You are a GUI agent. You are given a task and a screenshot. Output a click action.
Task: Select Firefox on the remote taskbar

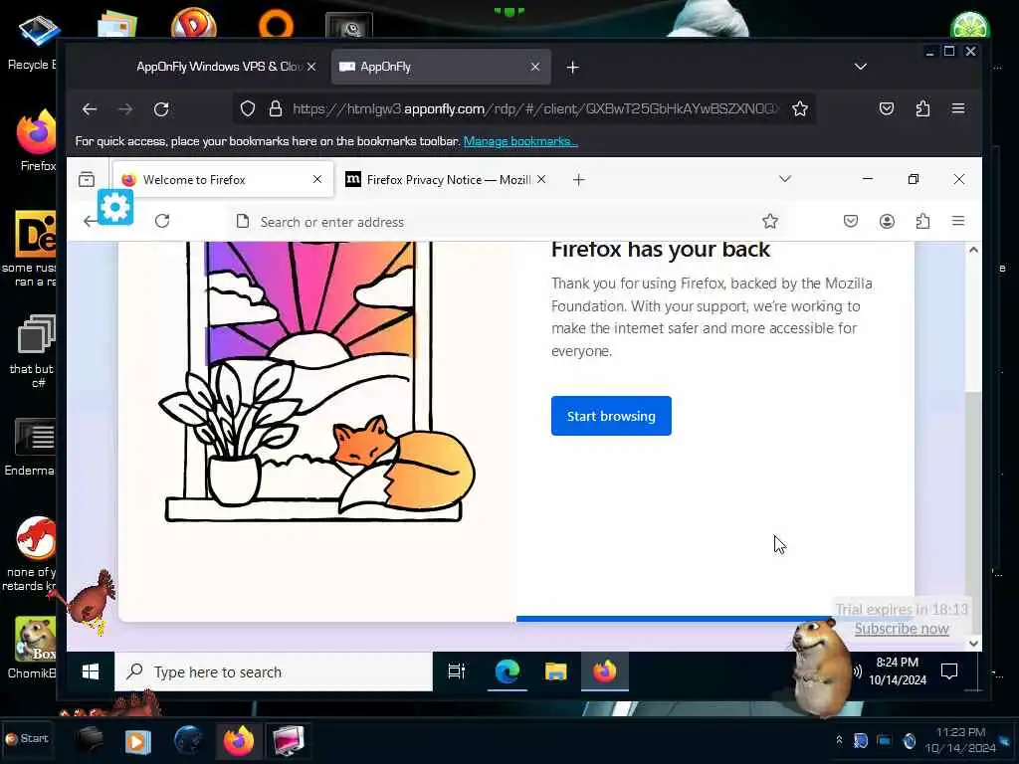click(604, 671)
